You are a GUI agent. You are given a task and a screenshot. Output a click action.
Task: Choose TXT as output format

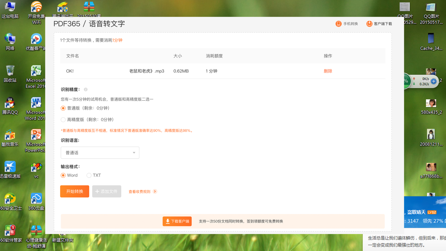tap(89, 175)
